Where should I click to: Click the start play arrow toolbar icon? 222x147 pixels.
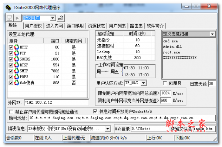[17, 18]
